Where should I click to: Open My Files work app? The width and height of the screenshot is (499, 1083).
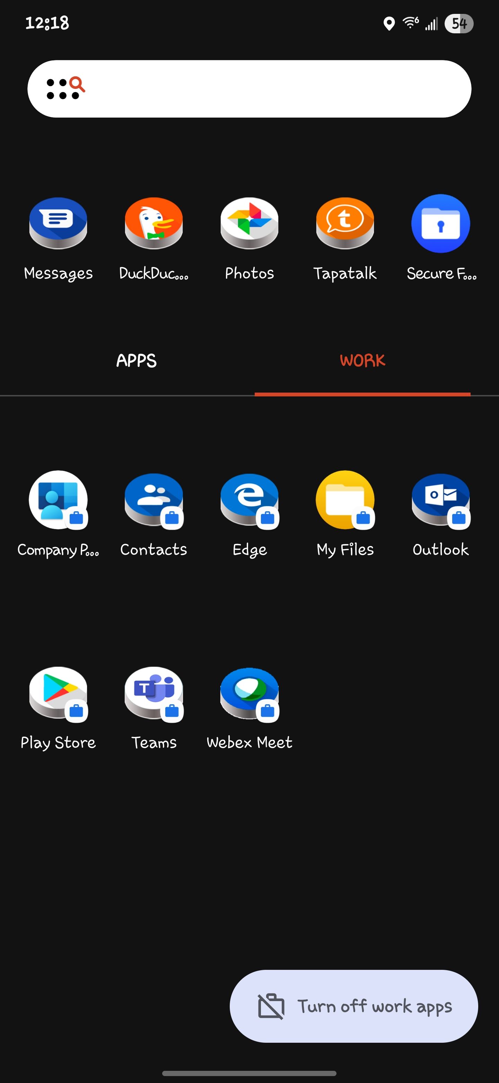344,500
